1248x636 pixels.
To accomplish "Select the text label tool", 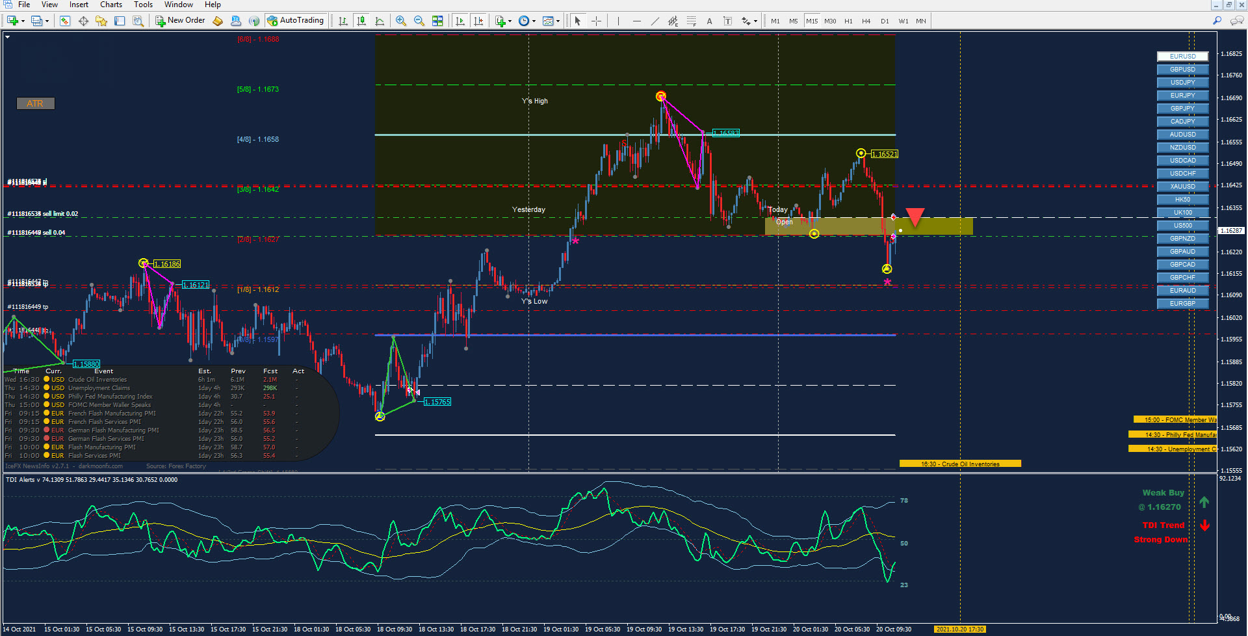I will tap(727, 21).
